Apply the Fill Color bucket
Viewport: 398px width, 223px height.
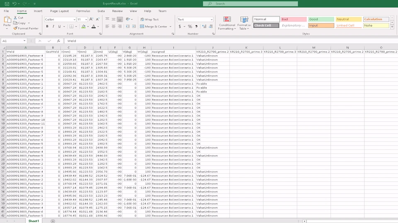(x=83, y=26)
